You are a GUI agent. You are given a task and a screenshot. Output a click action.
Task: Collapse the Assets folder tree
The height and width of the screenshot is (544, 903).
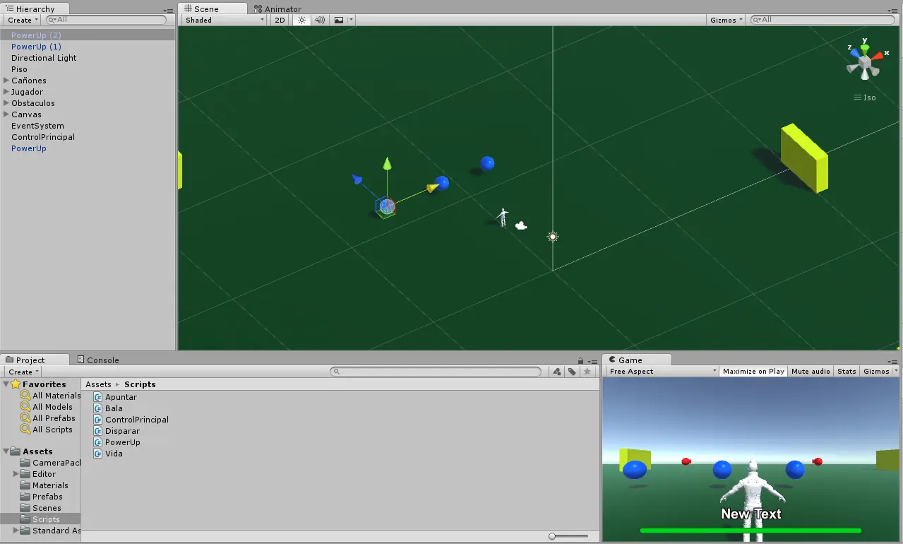6,451
